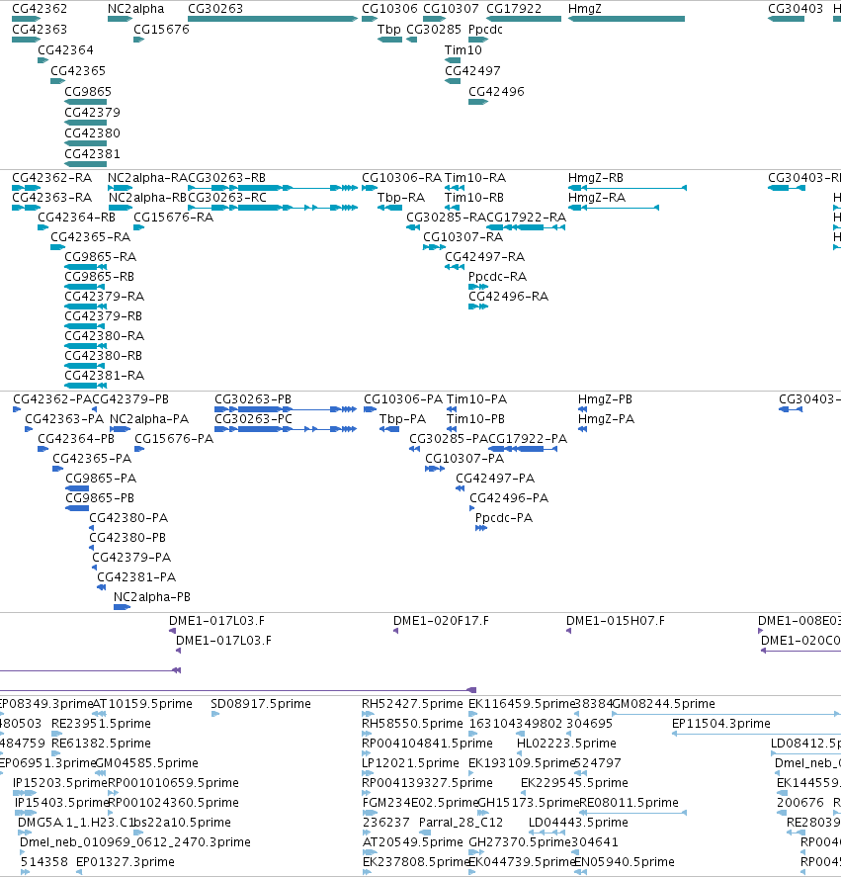Click transcript label CG42496-RA
The image size is (841, 877).
pos(508,297)
